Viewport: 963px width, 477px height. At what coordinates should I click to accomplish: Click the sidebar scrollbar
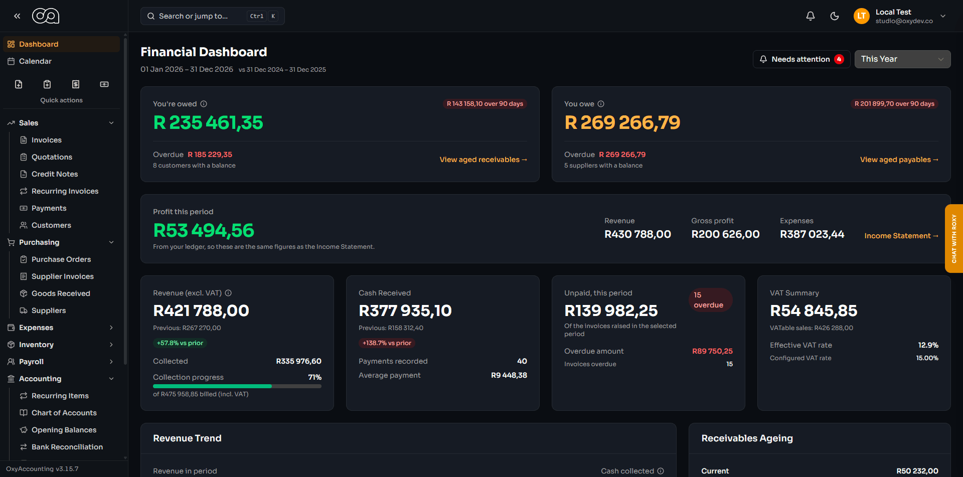pyautogui.click(x=125, y=201)
